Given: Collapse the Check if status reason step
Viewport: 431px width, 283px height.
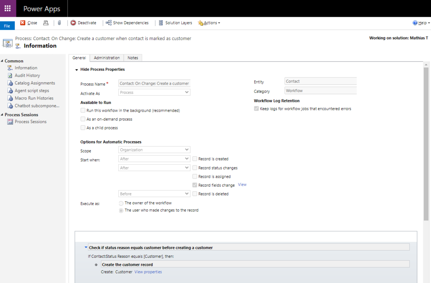Looking at the screenshot, I should [x=86, y=247].
